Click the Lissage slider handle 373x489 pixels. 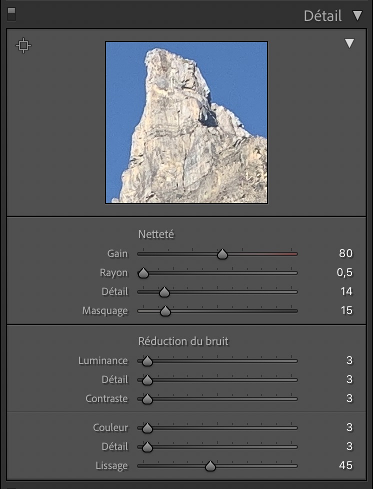click(x=210, y=466)
